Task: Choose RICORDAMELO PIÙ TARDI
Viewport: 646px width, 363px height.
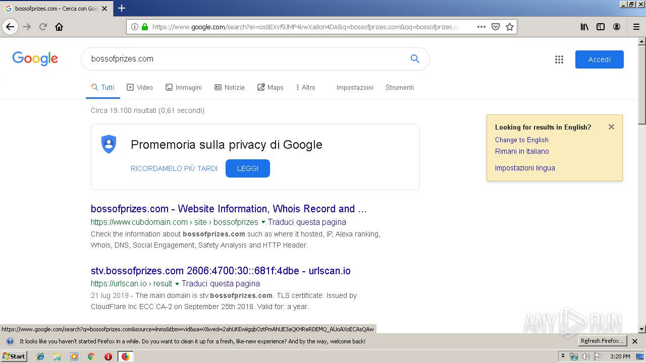Action: tap(174, 168)
